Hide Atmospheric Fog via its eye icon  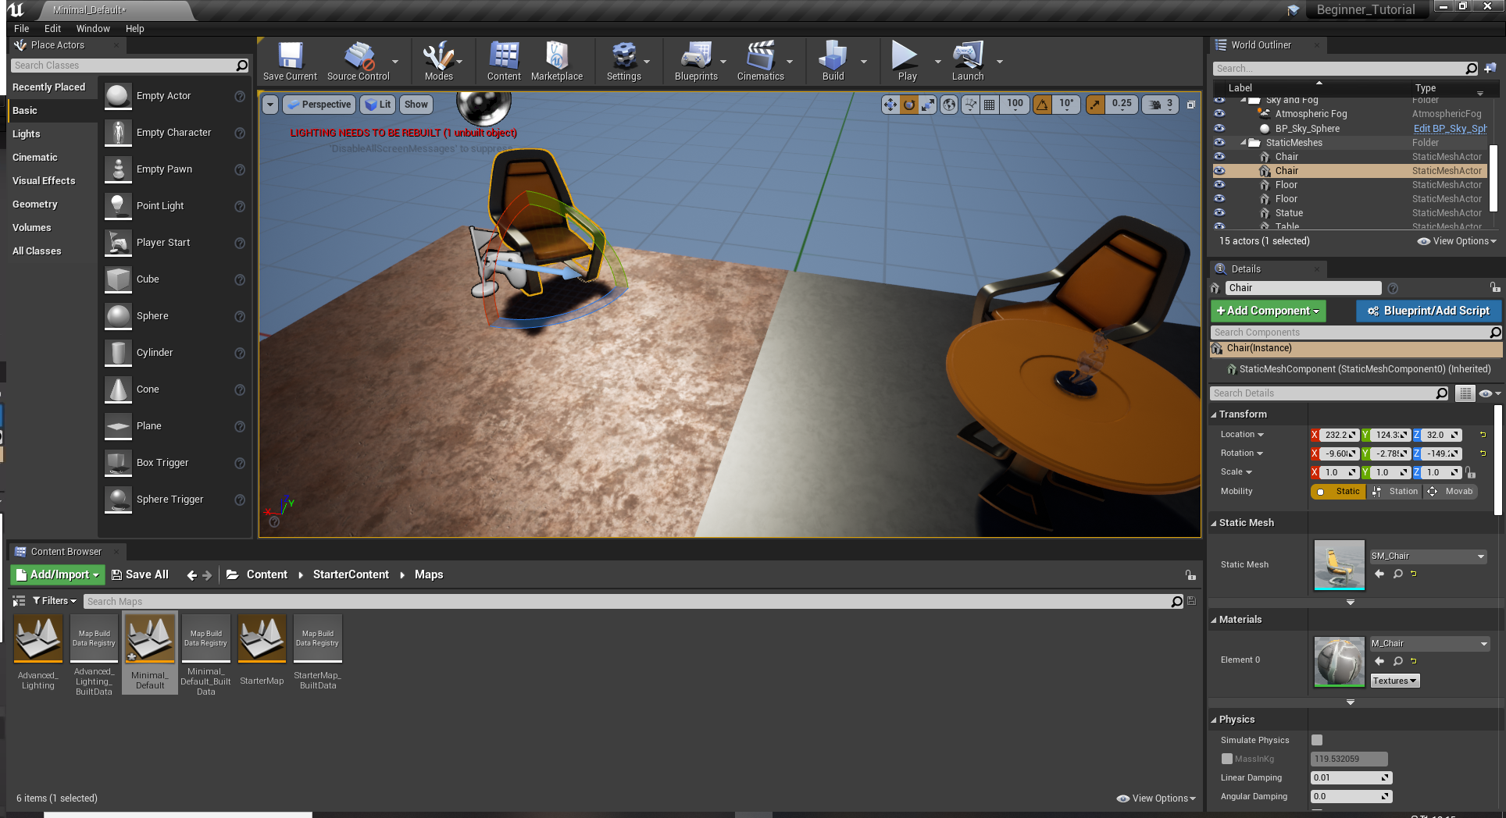[1219, 114]
